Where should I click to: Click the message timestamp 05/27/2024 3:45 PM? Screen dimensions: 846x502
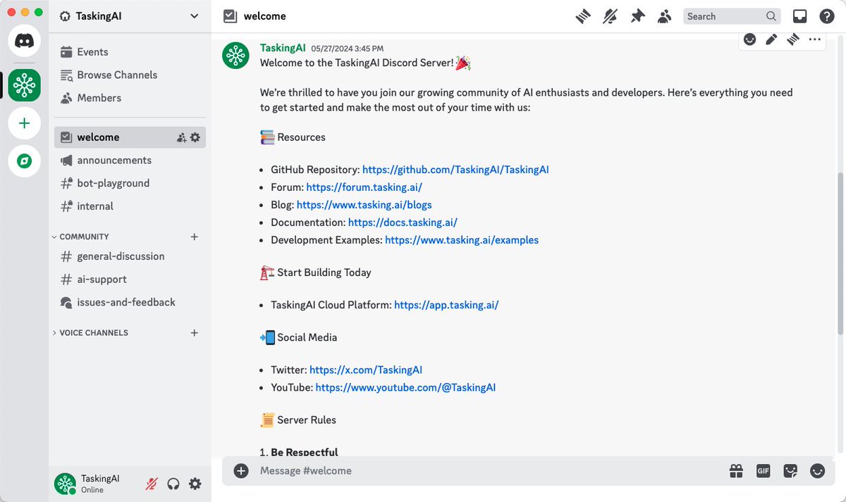[x=348, y=49]
